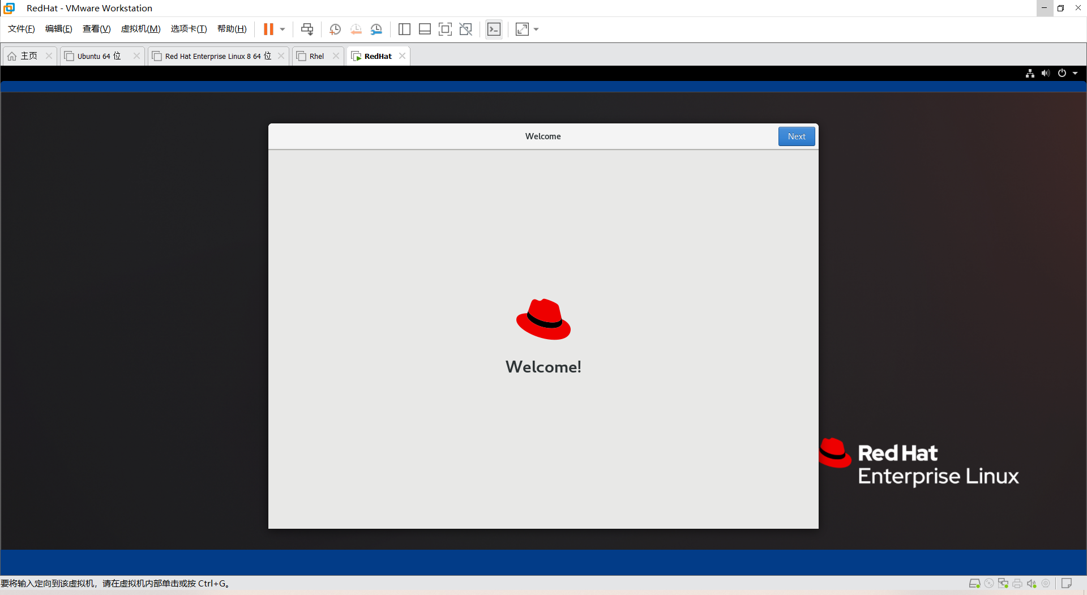Click the sound device status icon
This screenshot has height=595, width=1087.
tap(1032, 583)
